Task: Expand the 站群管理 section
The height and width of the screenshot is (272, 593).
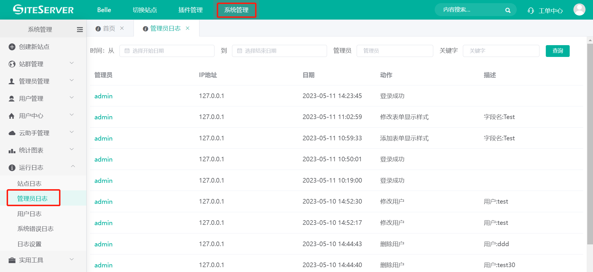Action: [x=71, y=63]
